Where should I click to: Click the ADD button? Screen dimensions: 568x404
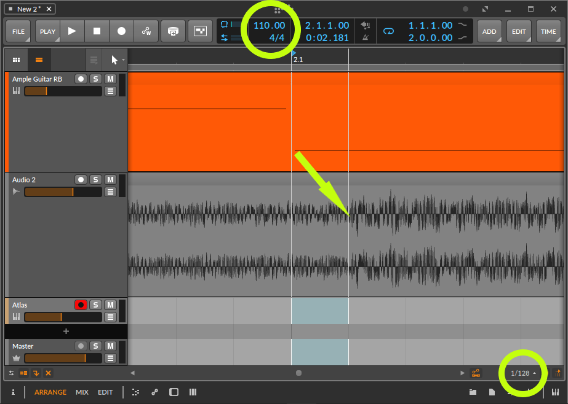489,31
